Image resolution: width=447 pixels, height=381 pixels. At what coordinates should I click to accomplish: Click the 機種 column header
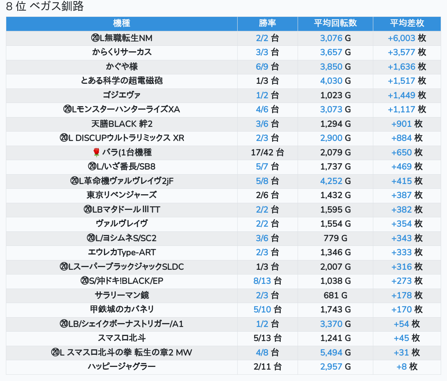(x=122, y=23)
